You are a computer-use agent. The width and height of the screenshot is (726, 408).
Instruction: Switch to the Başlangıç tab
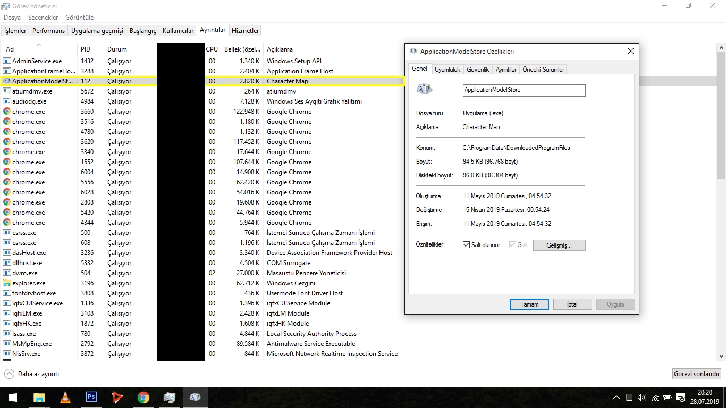point(143,31)
